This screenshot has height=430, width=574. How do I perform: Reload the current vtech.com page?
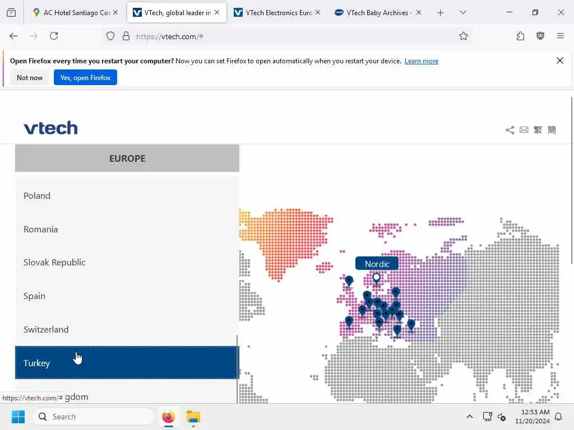(x=54, y=36)
